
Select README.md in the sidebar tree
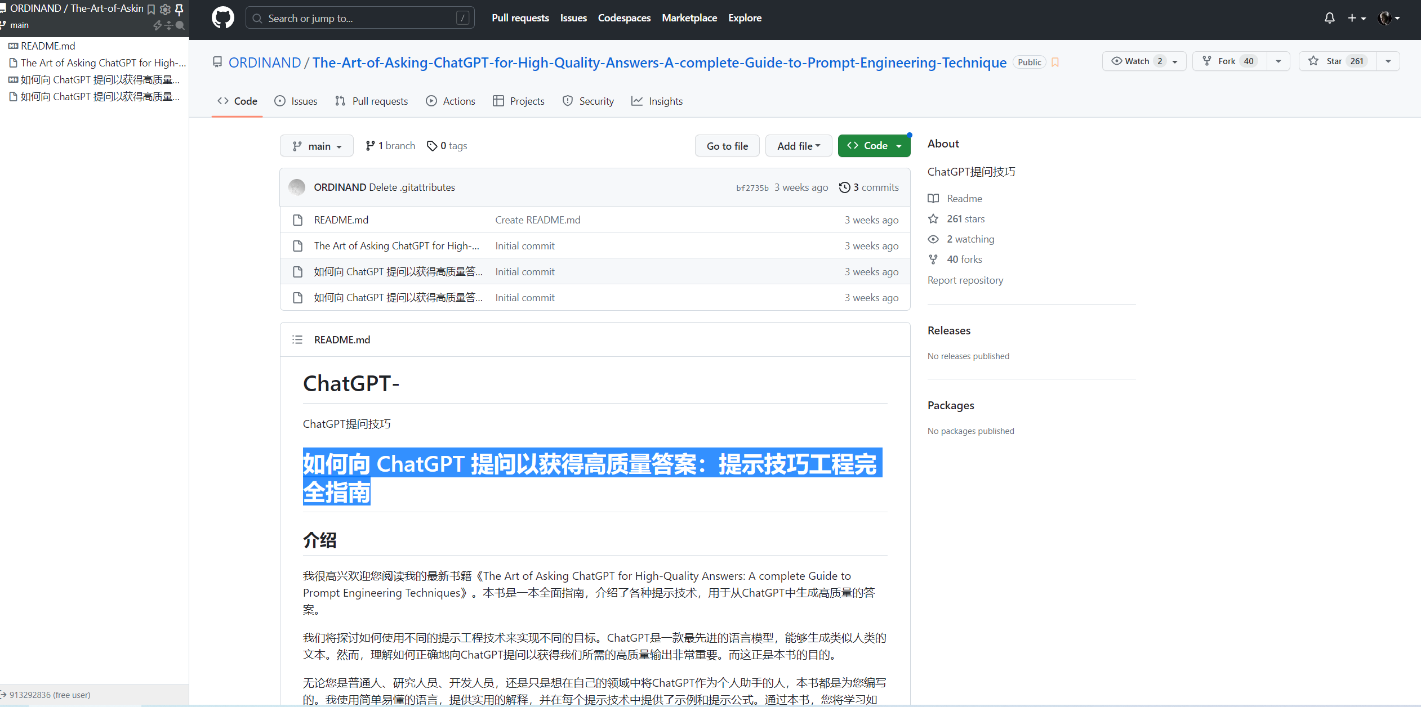pyautogui.click(x=48, y=46)
